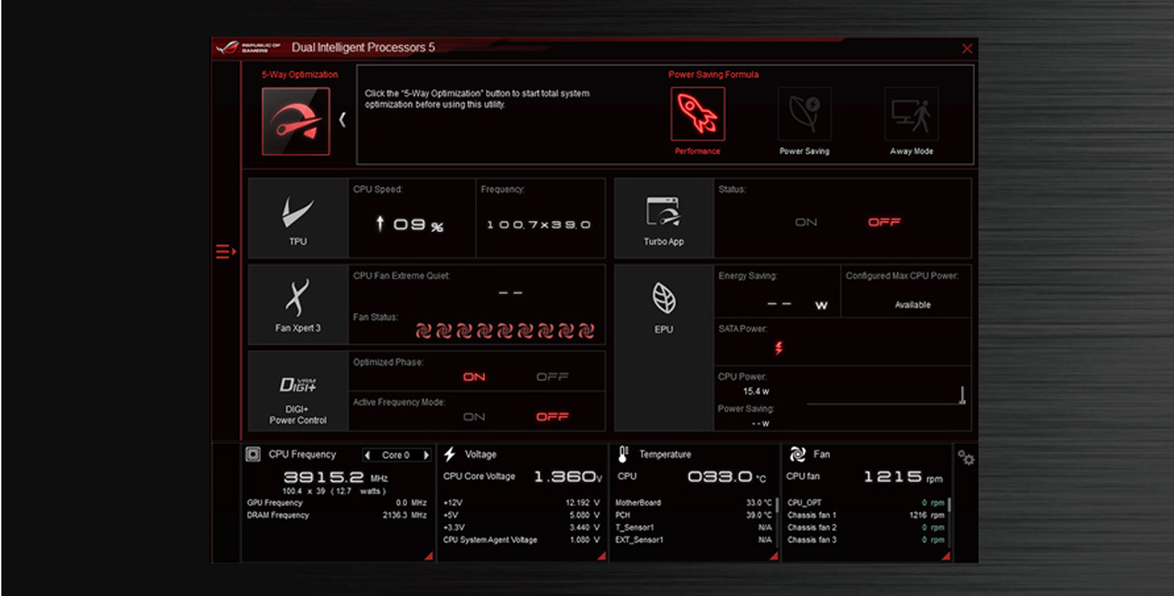
Task: Switch to previous core with left arrow
Action: pyautogui.click(x=367, y=455)
